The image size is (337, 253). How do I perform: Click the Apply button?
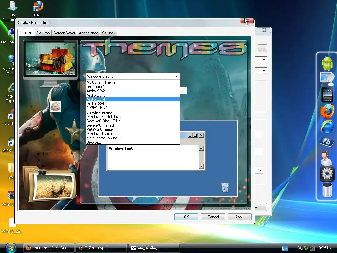pyautogui.click(x=240, y=217)
